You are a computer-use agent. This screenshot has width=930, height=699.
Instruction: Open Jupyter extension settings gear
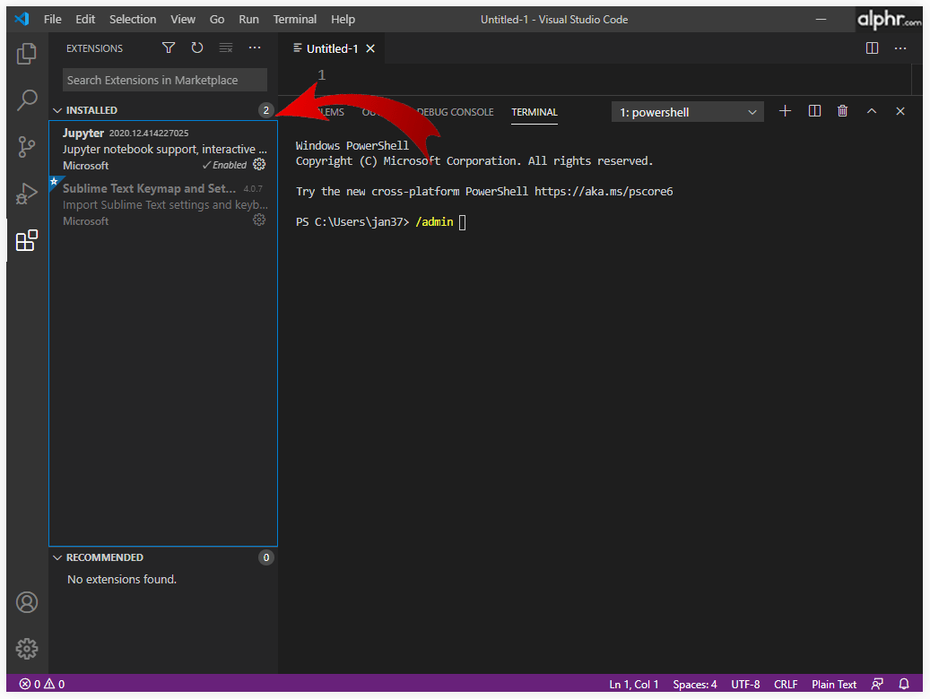(259, 164)
